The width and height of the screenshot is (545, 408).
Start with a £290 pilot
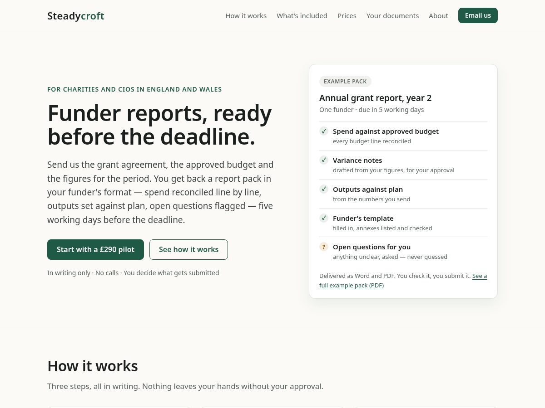95,249
